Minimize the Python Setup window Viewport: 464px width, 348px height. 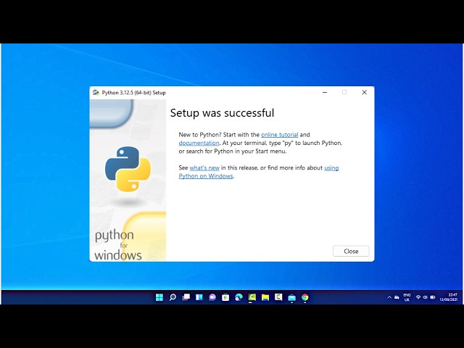pos(325,92)
